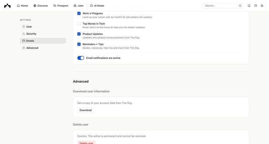Click Download account data button
This screenshot has width=269, height=144.
(85, 110)
